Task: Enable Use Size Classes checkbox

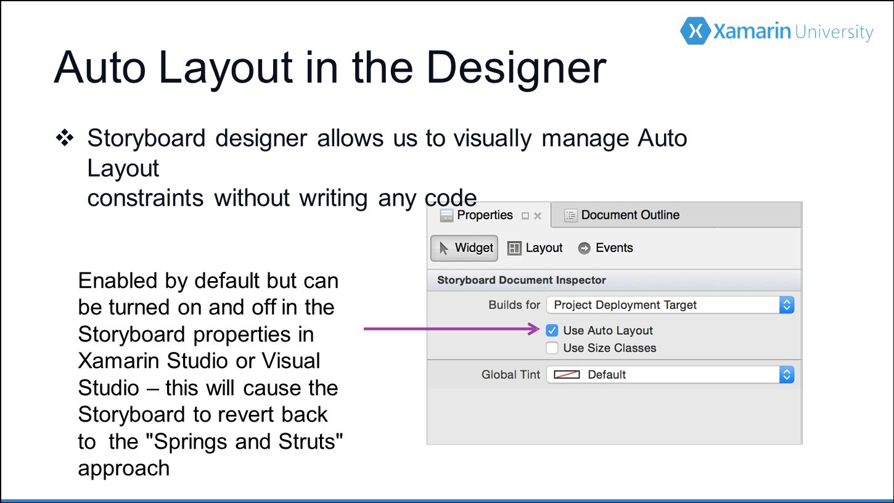Action: 552,348
